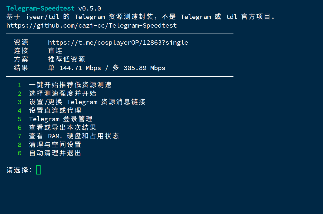
Task: Choose option 0 自动清理并退出
Action: [x=55, y=153]
